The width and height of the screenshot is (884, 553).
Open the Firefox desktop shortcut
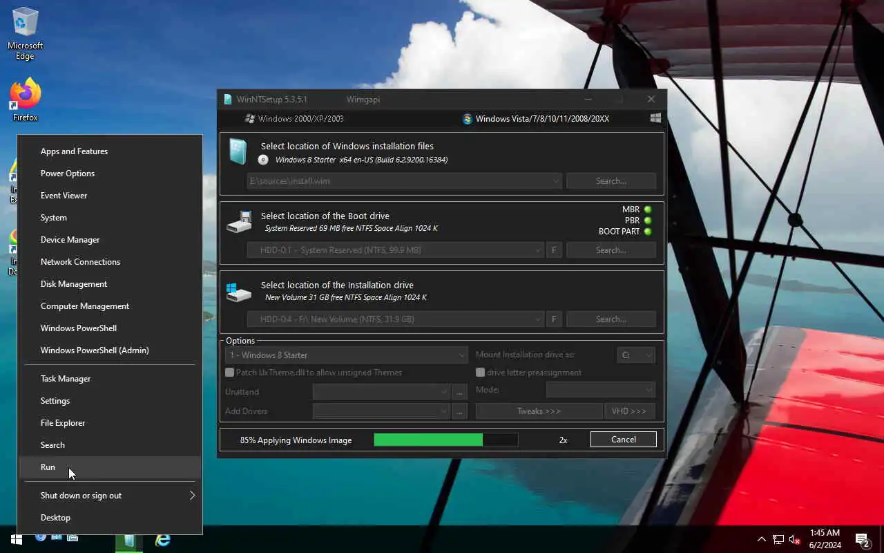point(26,100)
